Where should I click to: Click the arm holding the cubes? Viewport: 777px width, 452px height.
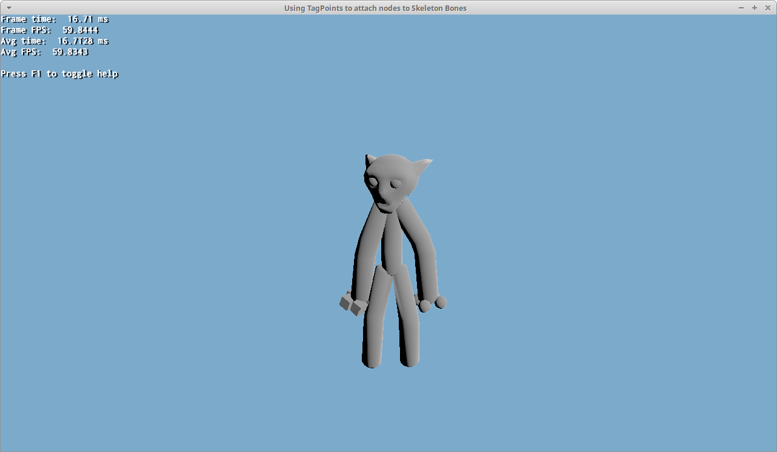tap(365, 252)
